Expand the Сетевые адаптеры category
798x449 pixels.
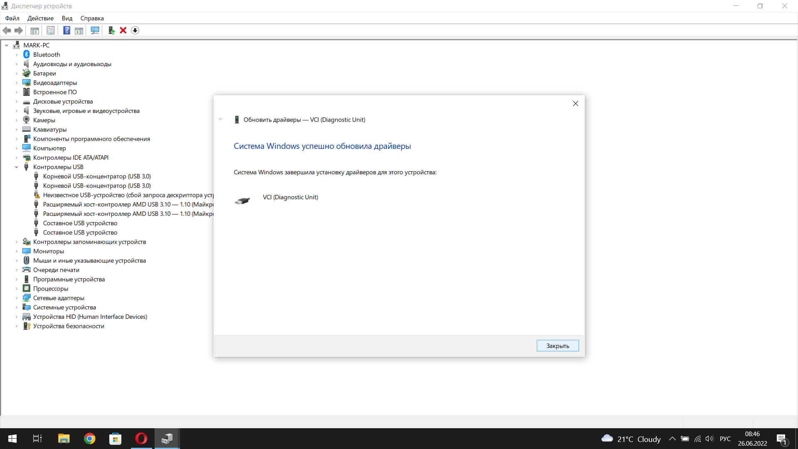tap(17, 298)
